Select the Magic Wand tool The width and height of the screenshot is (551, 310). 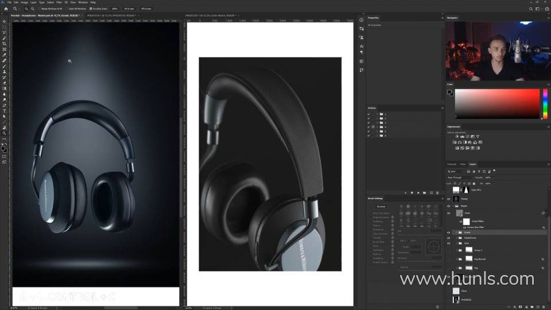click(x=4, y=38)
